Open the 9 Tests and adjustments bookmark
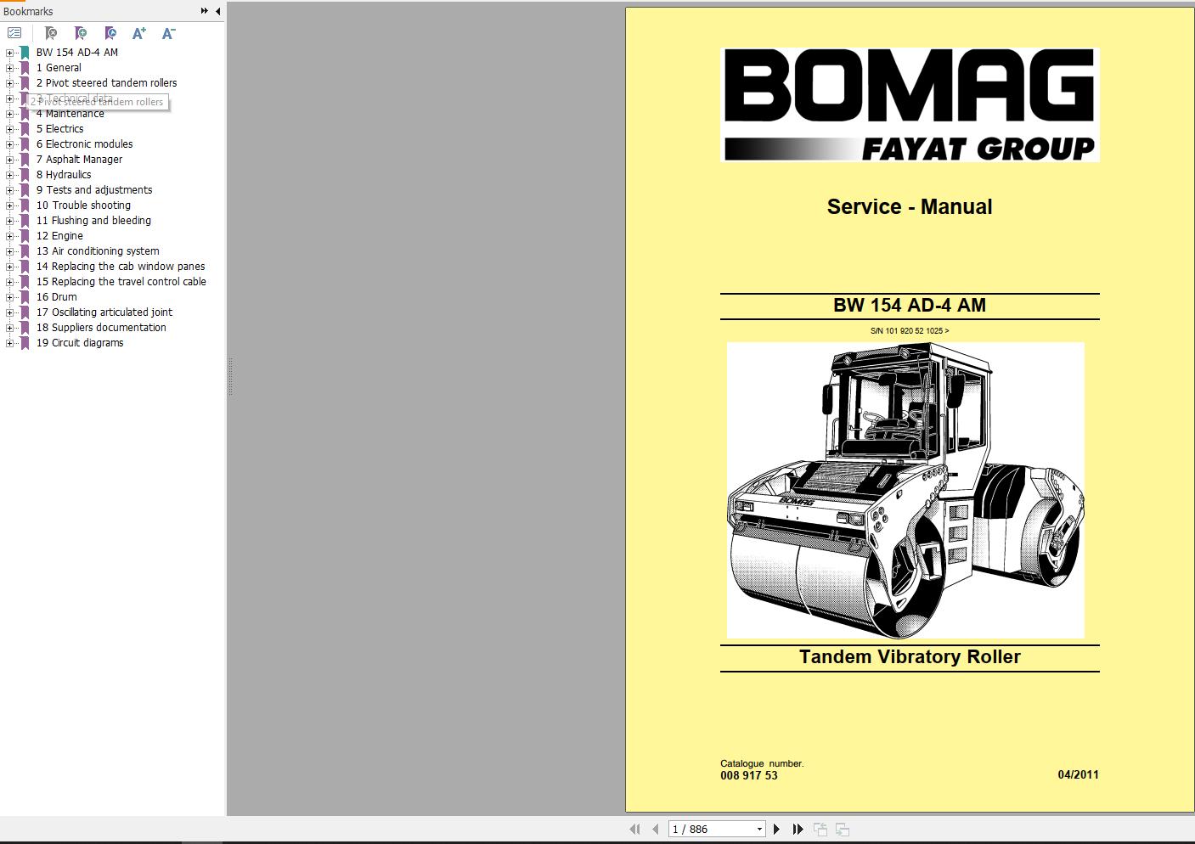Viewport: 1195px width, 844px height. [94, 190]
